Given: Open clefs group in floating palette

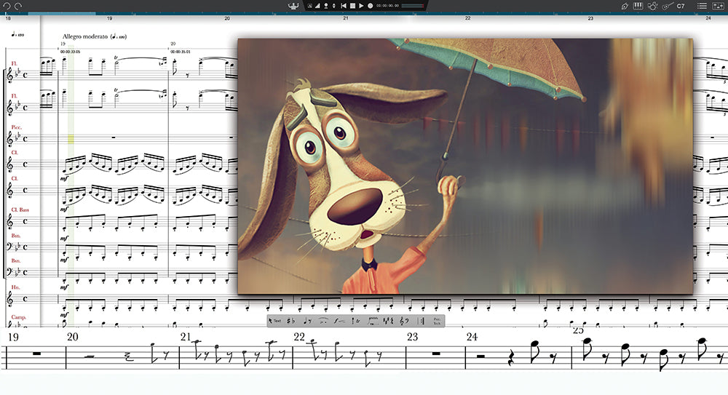Looking at the screenshot, I should 404,321.
